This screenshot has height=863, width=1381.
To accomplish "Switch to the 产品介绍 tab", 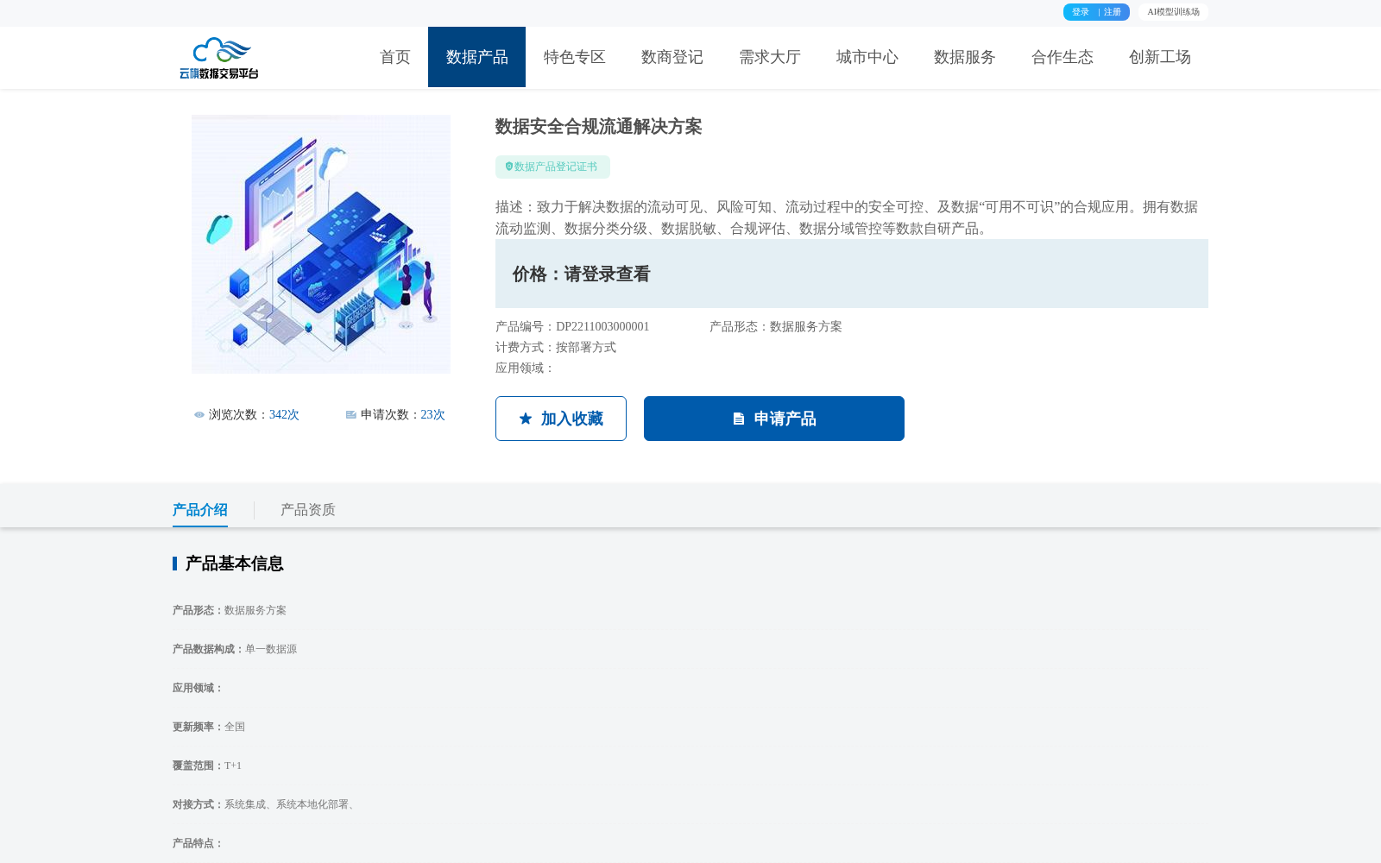I will 200,510.
